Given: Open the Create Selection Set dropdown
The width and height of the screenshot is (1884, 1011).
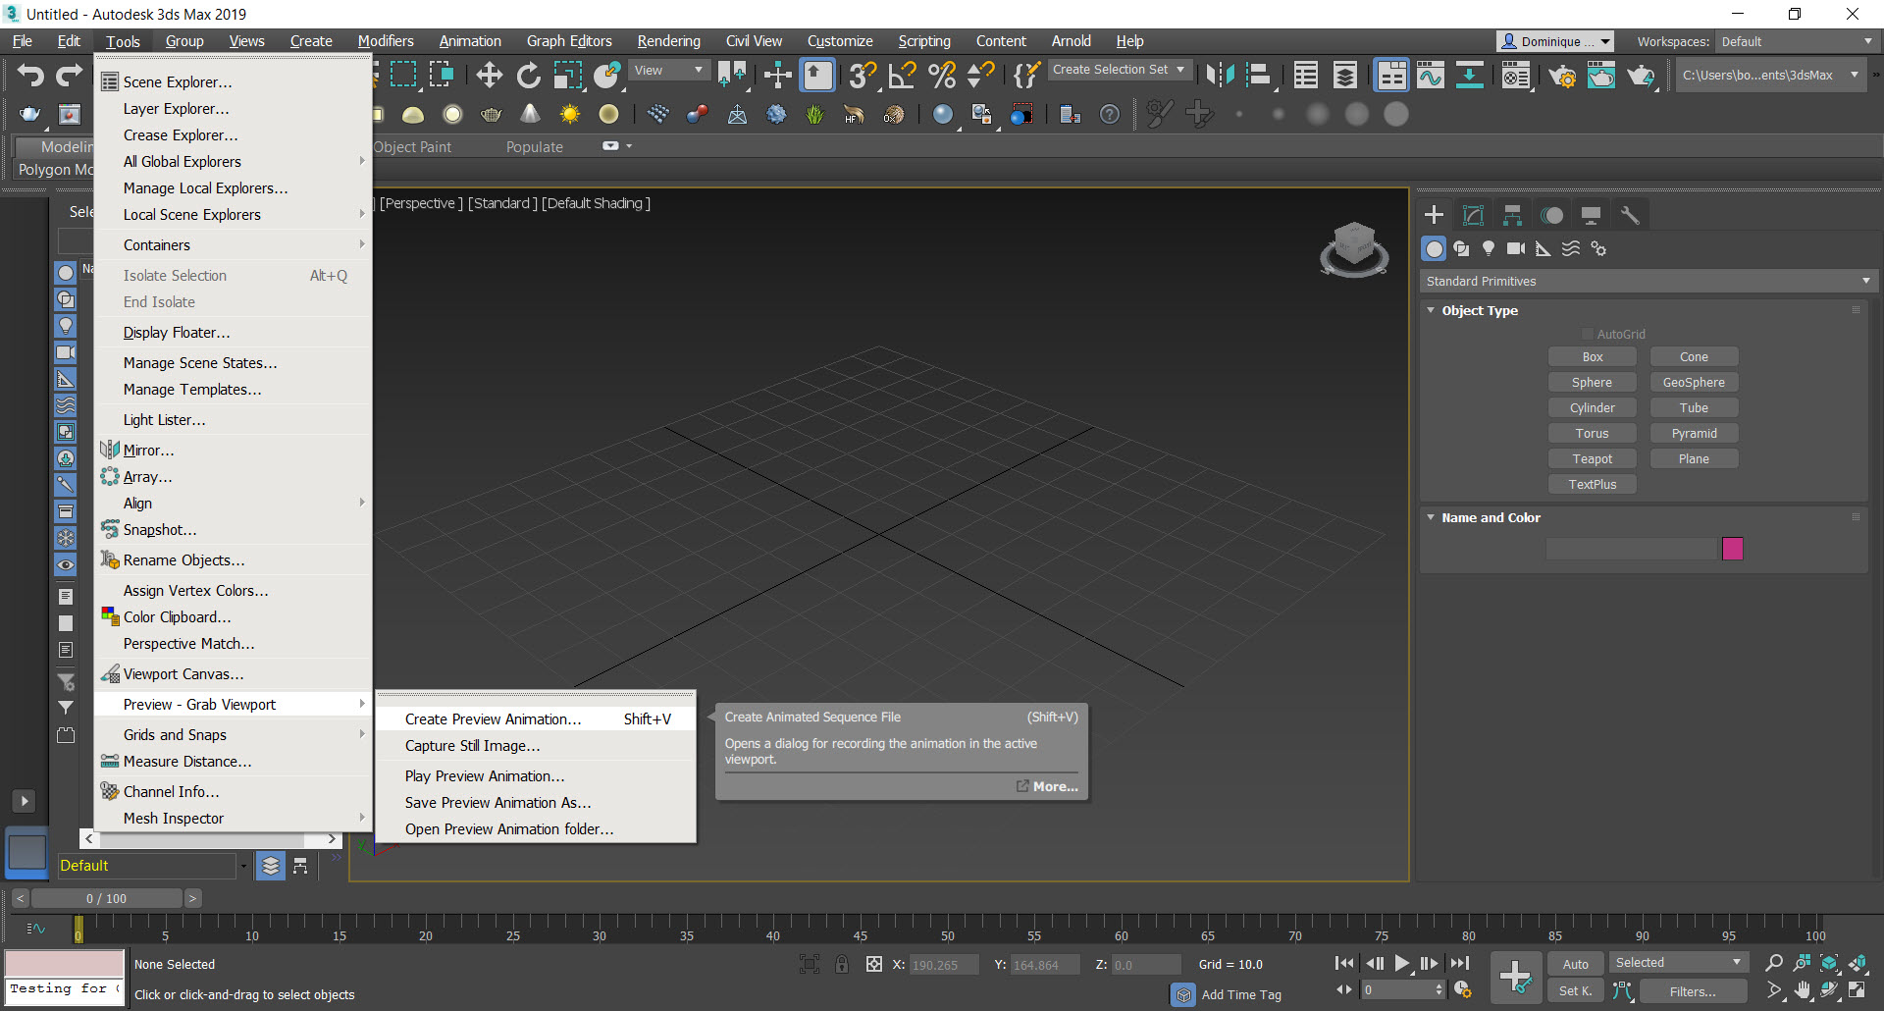Looking at the screenshot, I should [1120, 70].
